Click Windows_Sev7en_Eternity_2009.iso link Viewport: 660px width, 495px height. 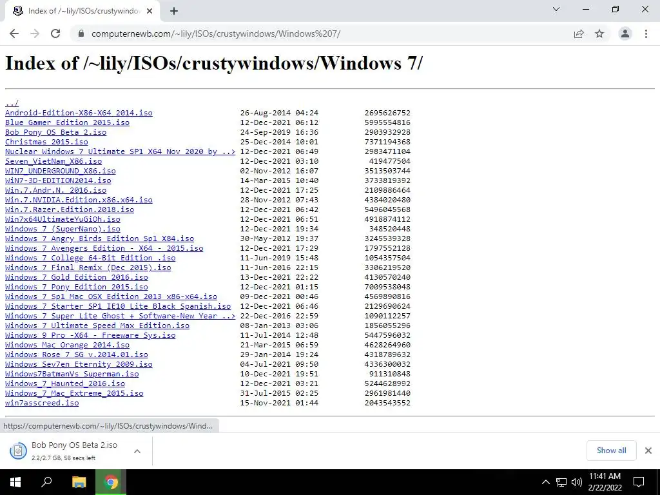pyautogui.click(x=79, y=365)
